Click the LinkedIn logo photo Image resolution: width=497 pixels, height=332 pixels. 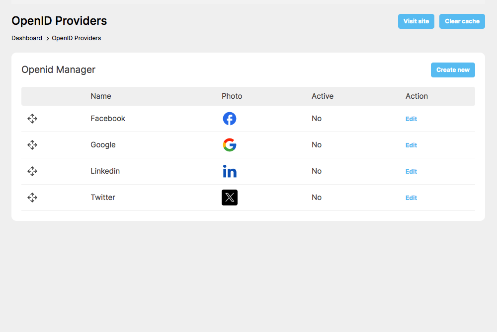[x=230, y=171]
